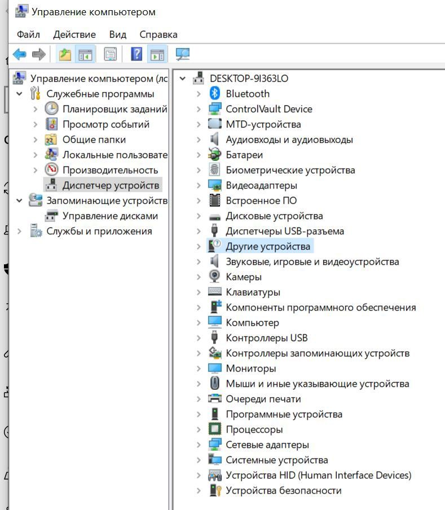Click the Управление дисками disk icon
Viewport: 445px width, 510px height.
(x=51, y=216)
